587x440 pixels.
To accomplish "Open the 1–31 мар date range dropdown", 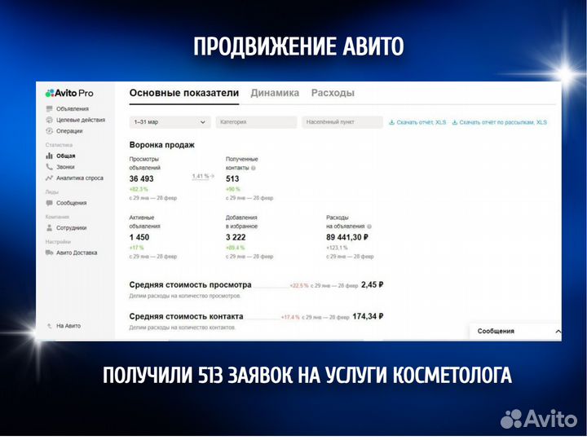I will point(170,122).
